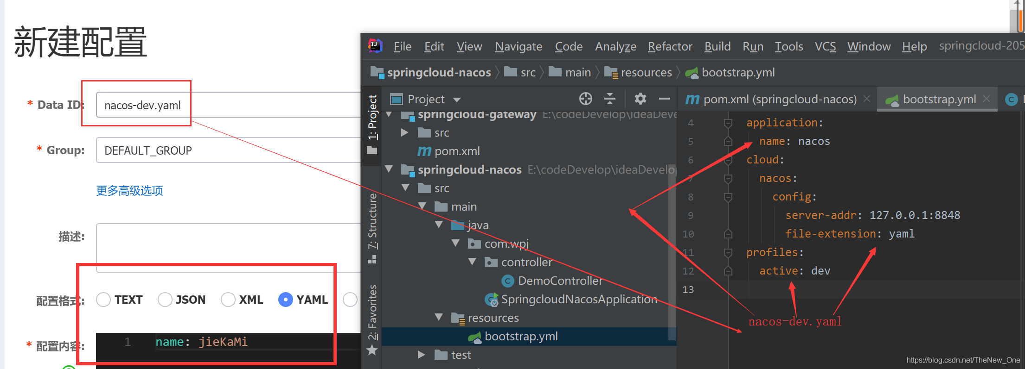Click the 描述 description text area
1025x369 pixels.
[229, 248]
